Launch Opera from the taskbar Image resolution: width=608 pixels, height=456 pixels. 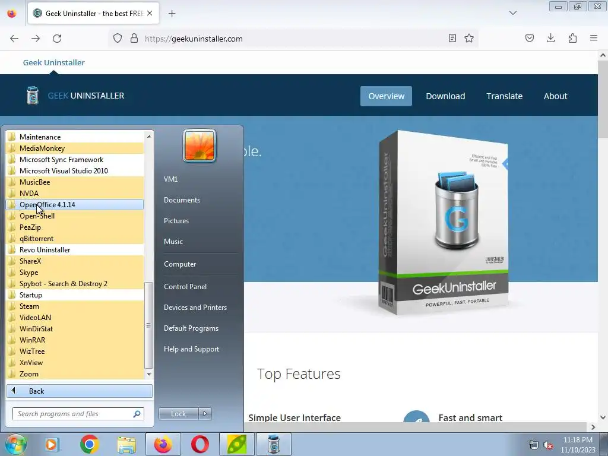[200, 444]
